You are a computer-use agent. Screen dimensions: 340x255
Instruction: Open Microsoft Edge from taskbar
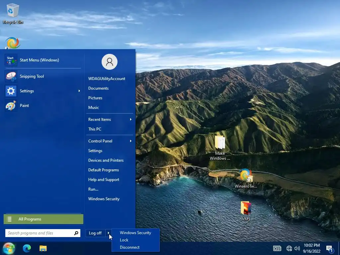pos(27,248)
